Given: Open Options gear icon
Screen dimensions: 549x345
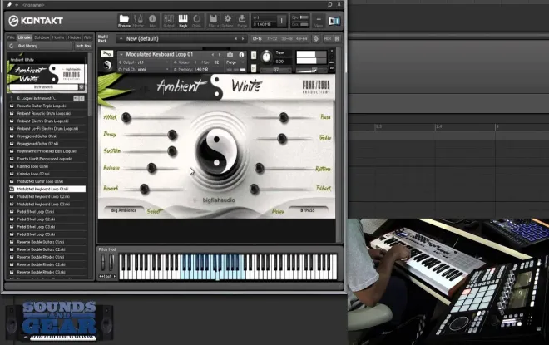Looking at the screenshot, I should tap(228, 21).
